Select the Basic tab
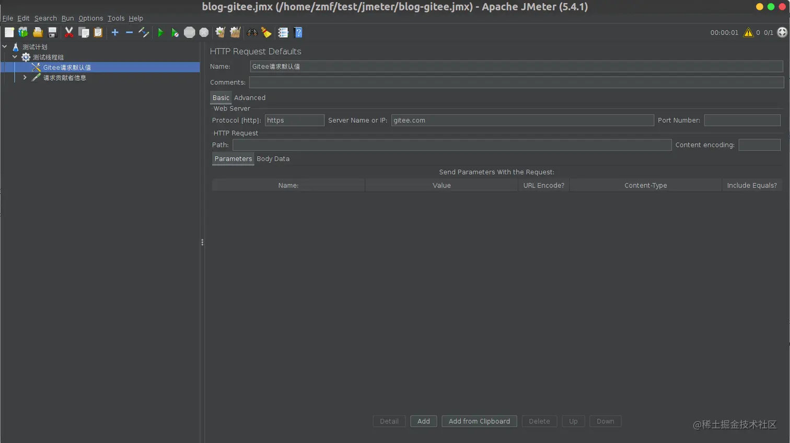Viewport: 790px width, 443px height. [x=221, y=98]
